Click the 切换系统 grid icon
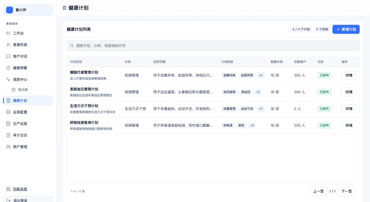The image size is (370, 202). pos(8,189)
